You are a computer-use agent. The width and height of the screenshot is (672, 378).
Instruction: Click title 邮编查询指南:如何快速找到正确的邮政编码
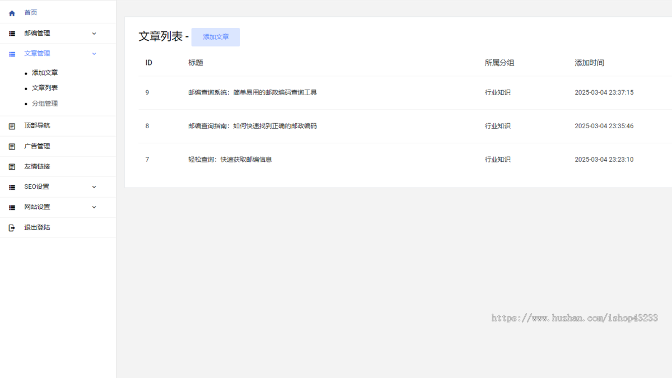click(x=253, y=126)
